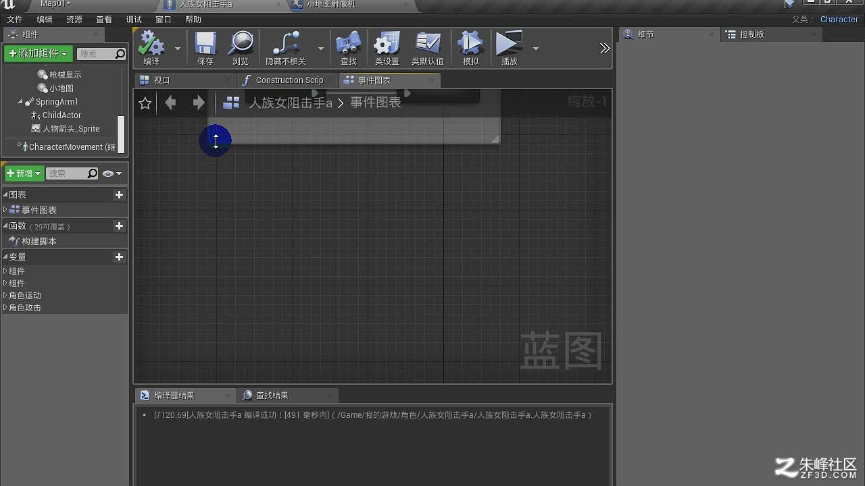
Task: Select the CharacterMovement component
Action: point(67,146)
